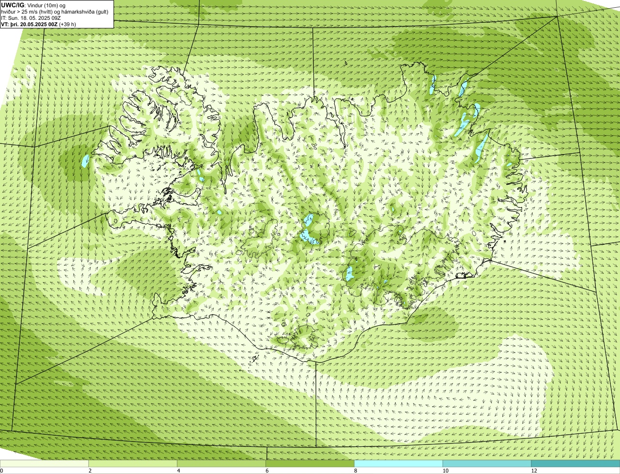
Task: Click the legend tick label "12"
Action: [x=534, y=471]
